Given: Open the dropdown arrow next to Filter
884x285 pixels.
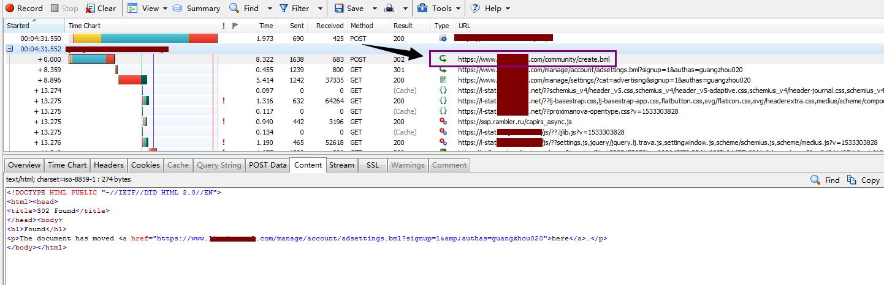Looking at the screenshot, I should point(321,9).
